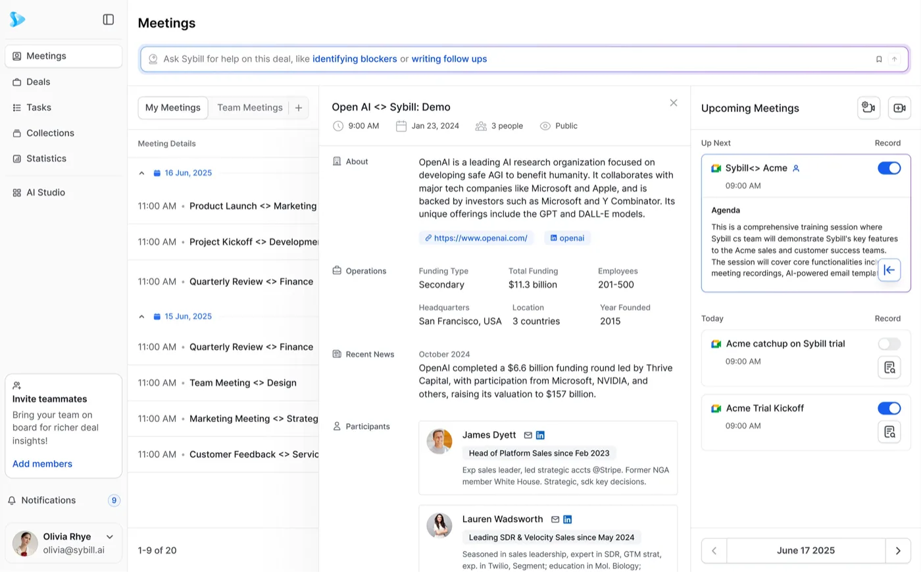Close the Open AI <> Sybill: Demo panel
921x572 pixels.
click(674, 103)
